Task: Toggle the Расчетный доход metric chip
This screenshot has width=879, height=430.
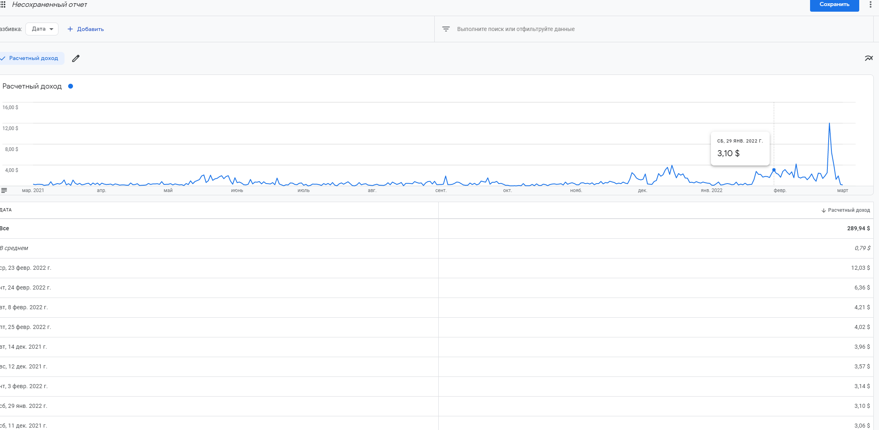Action: [31, 58]
